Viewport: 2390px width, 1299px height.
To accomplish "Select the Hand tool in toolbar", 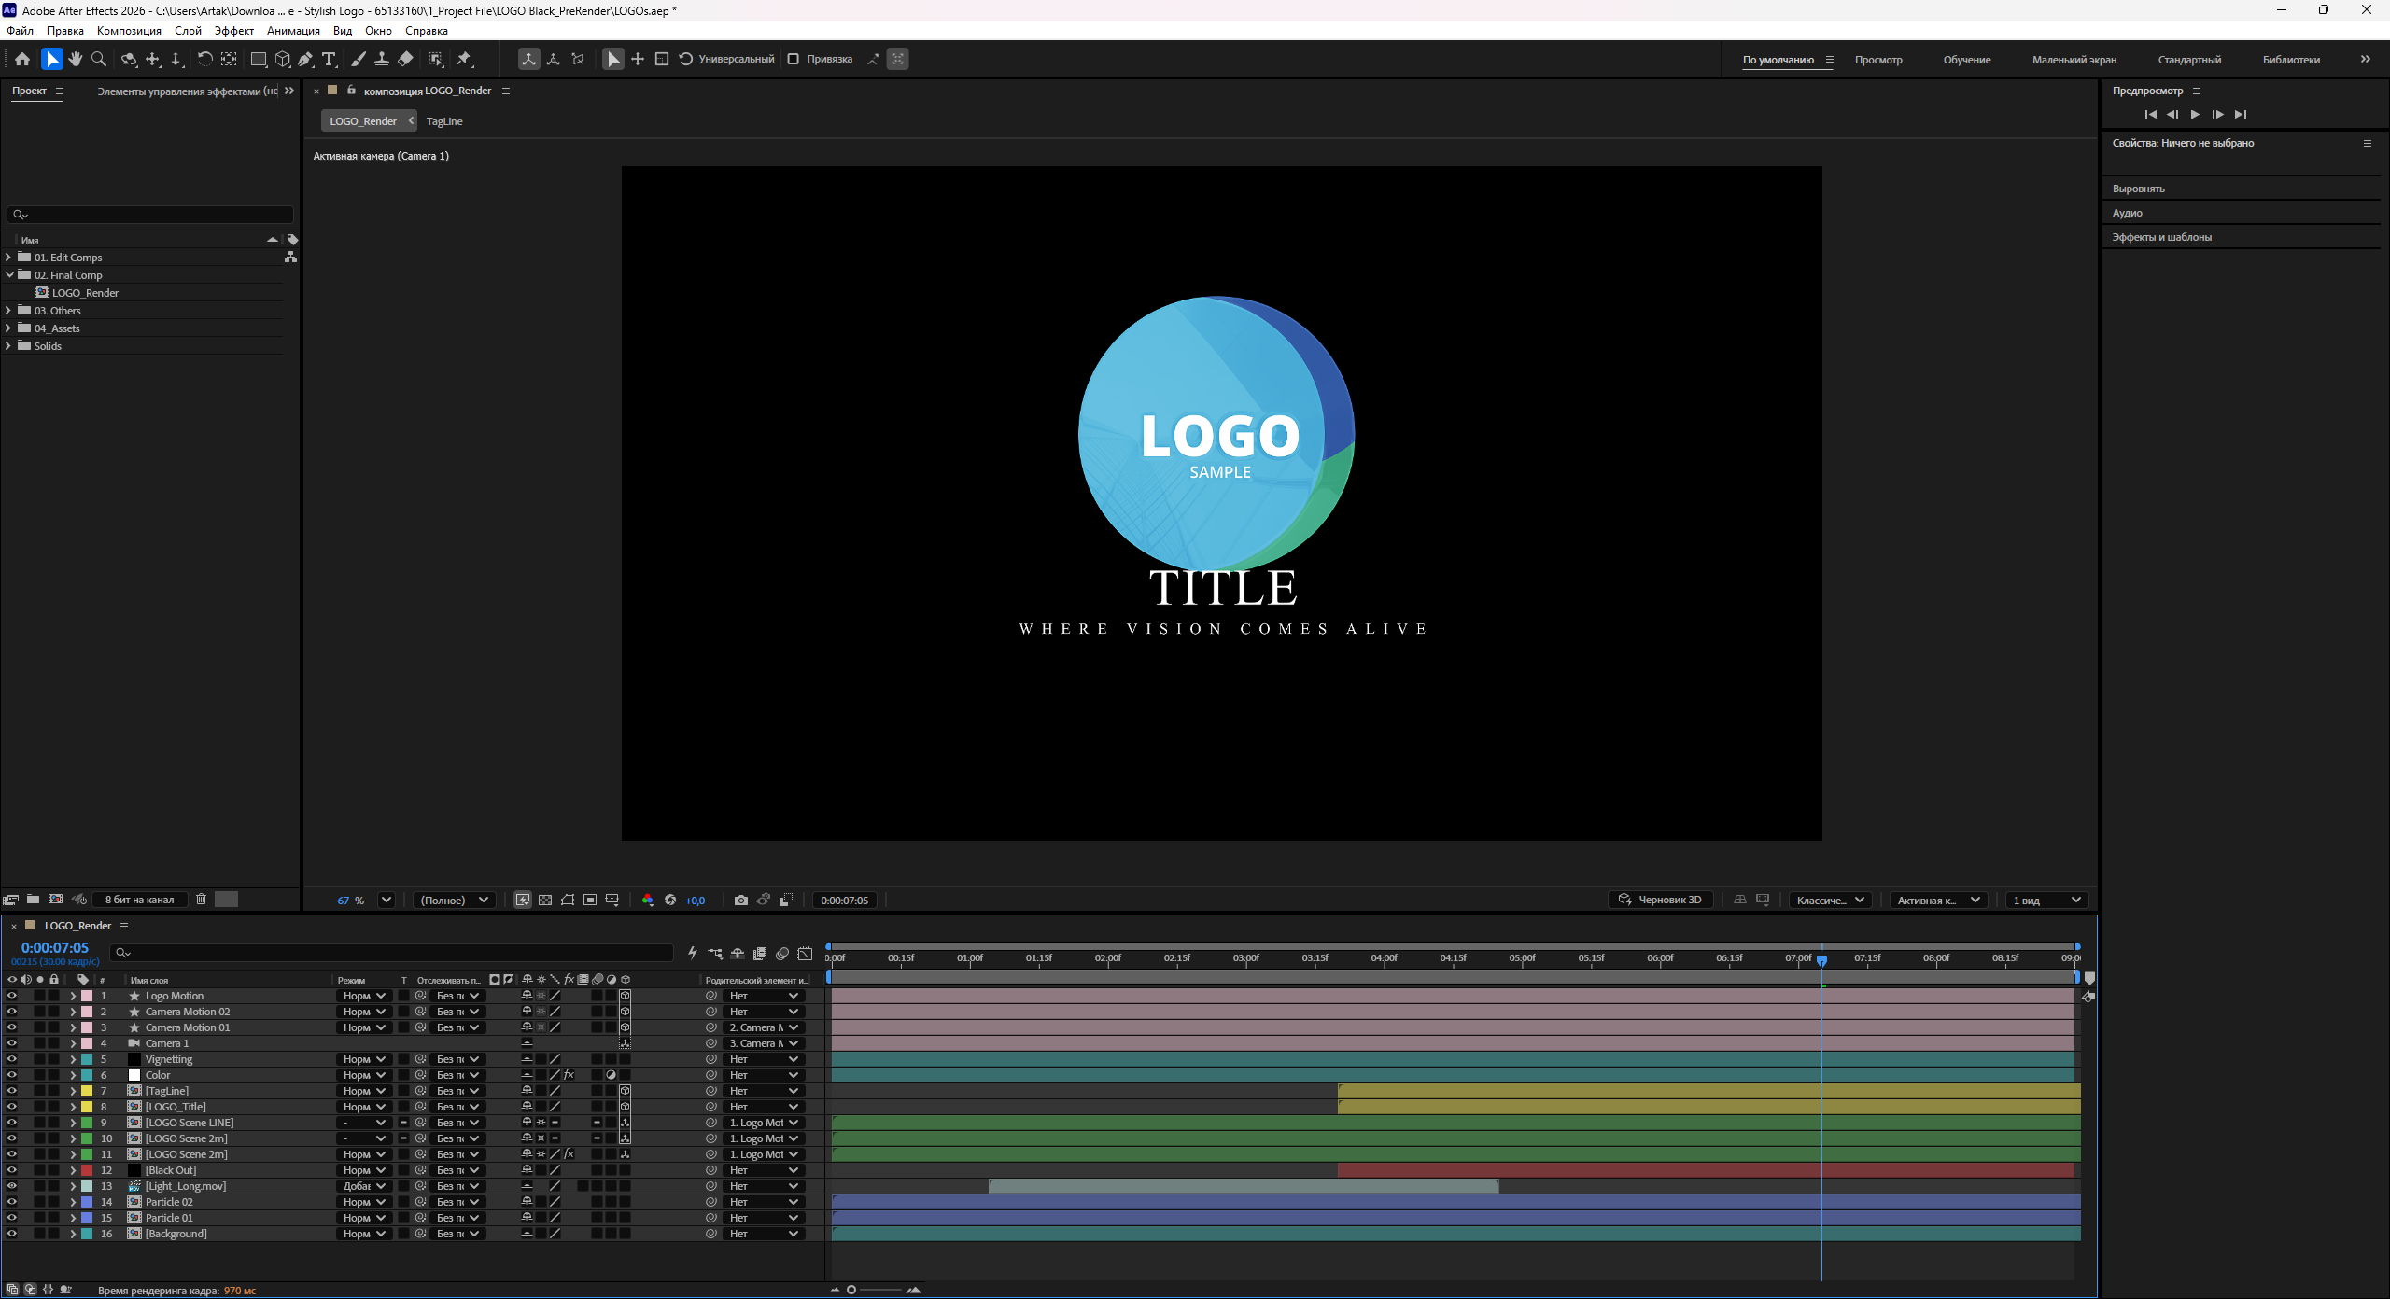I will pyautogui.click(x=76, y=59).
